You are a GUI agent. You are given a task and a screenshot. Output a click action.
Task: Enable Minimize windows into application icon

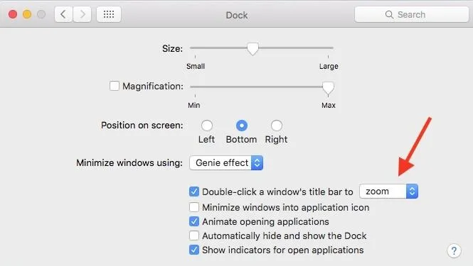(x=194, y=207)
